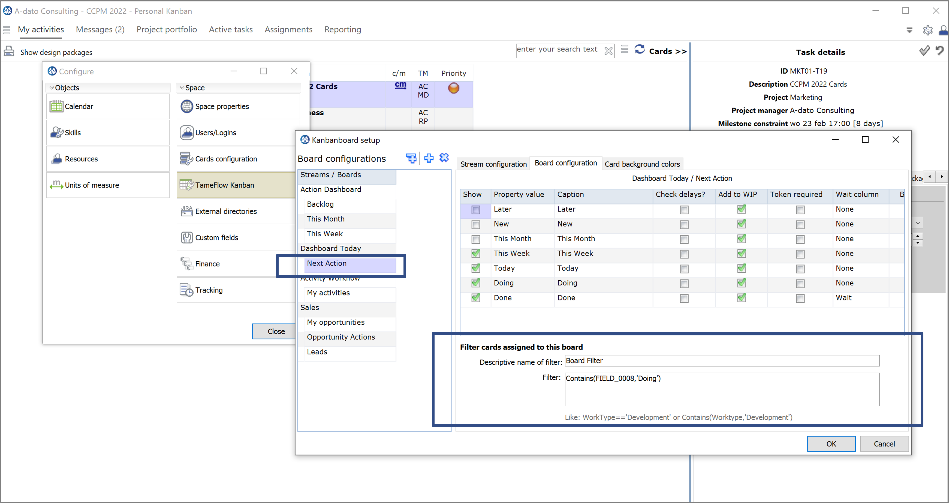949x503 pixels.
Task: Go to the Reporting tab
Action: pyautogui.click(x=343, y=29)
